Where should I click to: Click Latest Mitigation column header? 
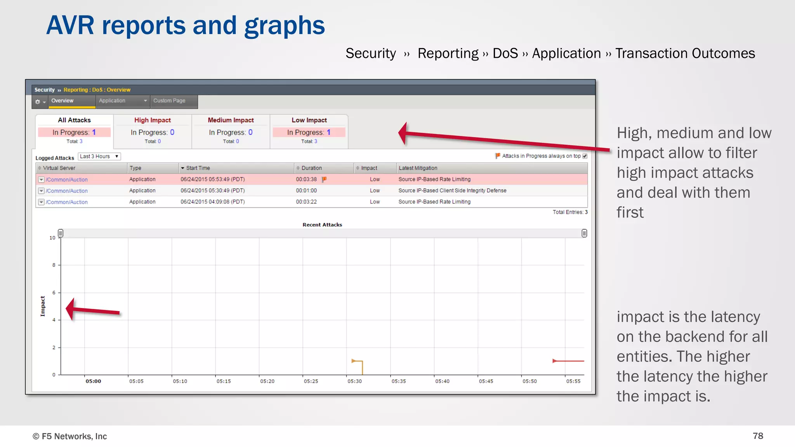click(x=492, y=168)
